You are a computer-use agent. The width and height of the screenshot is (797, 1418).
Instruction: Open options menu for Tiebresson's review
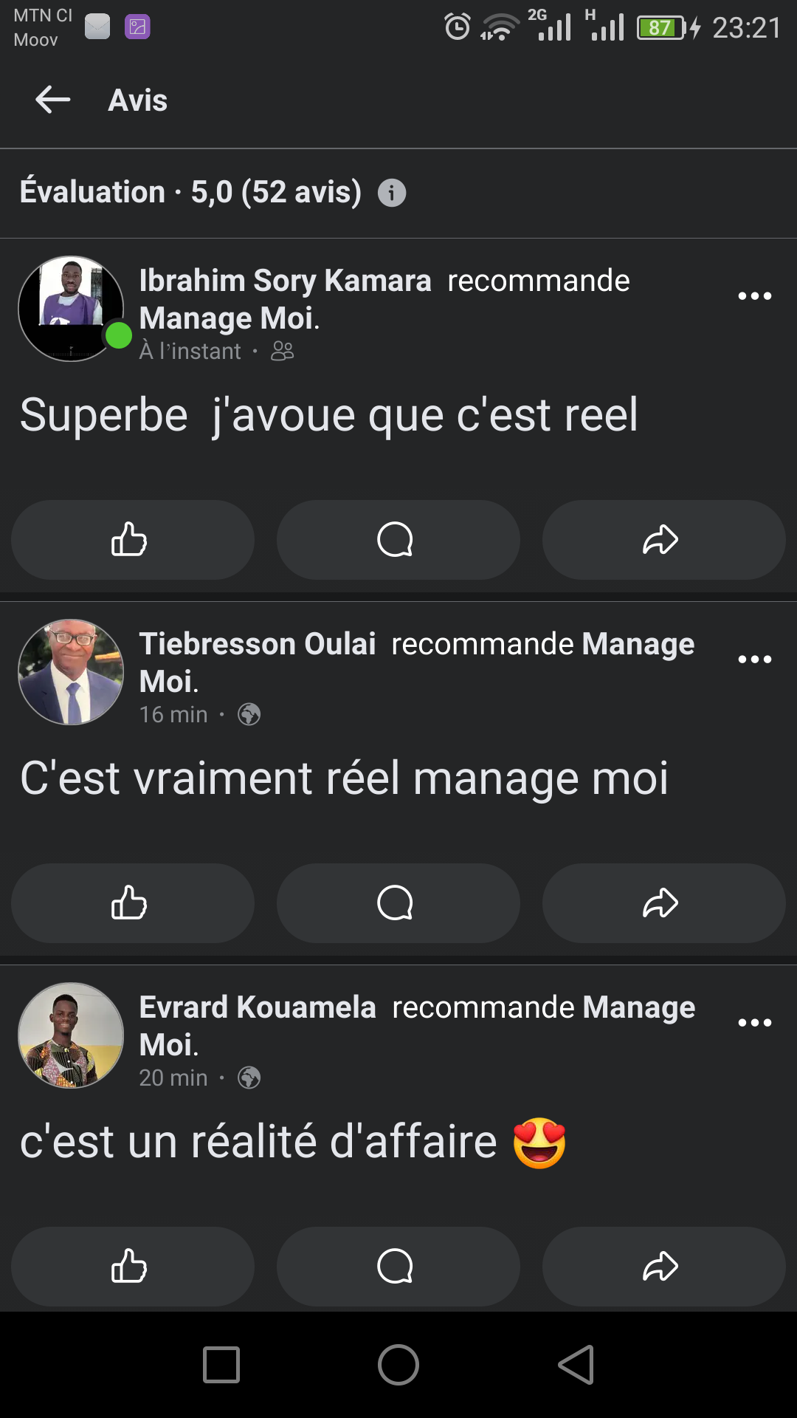tap(754, 660)
